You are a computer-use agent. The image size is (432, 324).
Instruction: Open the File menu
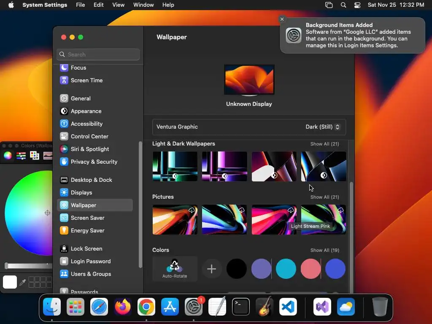tap(81, 5)
